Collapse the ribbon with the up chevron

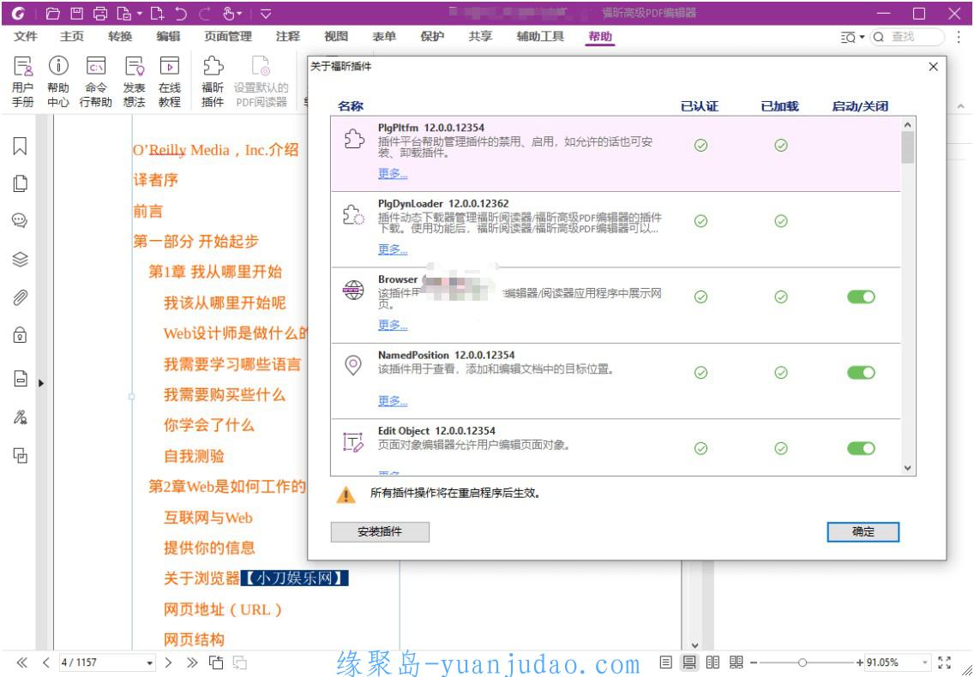click(961, 107)
